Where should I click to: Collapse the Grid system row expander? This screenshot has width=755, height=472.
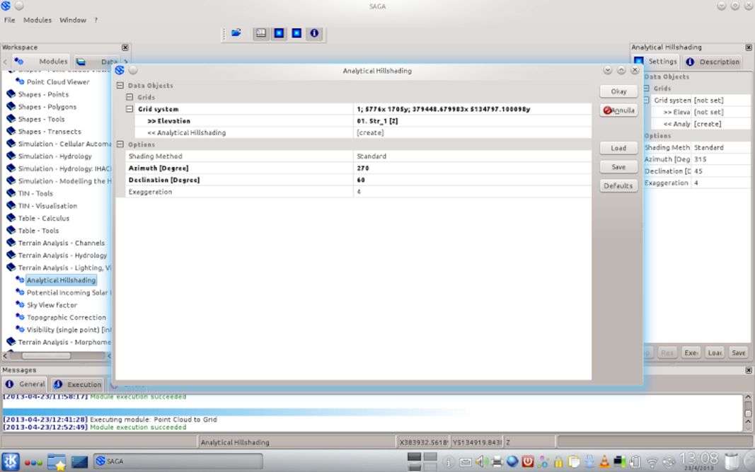tap(129, 110)
